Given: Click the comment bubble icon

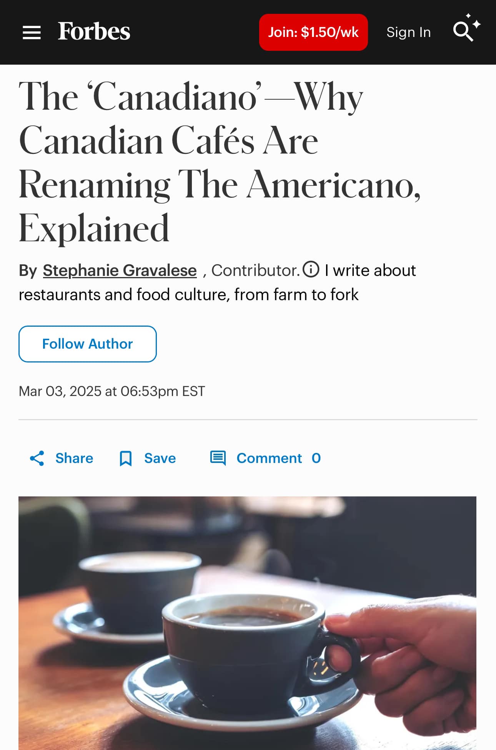Looking at the screenshot, I should (x=218, y=458).
